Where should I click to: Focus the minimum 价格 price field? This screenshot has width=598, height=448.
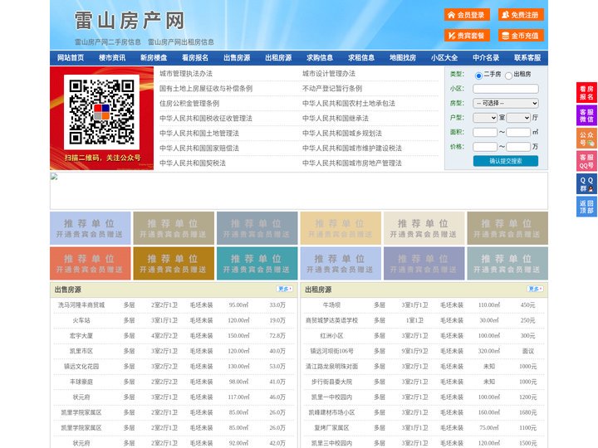[x=485, y=147]
